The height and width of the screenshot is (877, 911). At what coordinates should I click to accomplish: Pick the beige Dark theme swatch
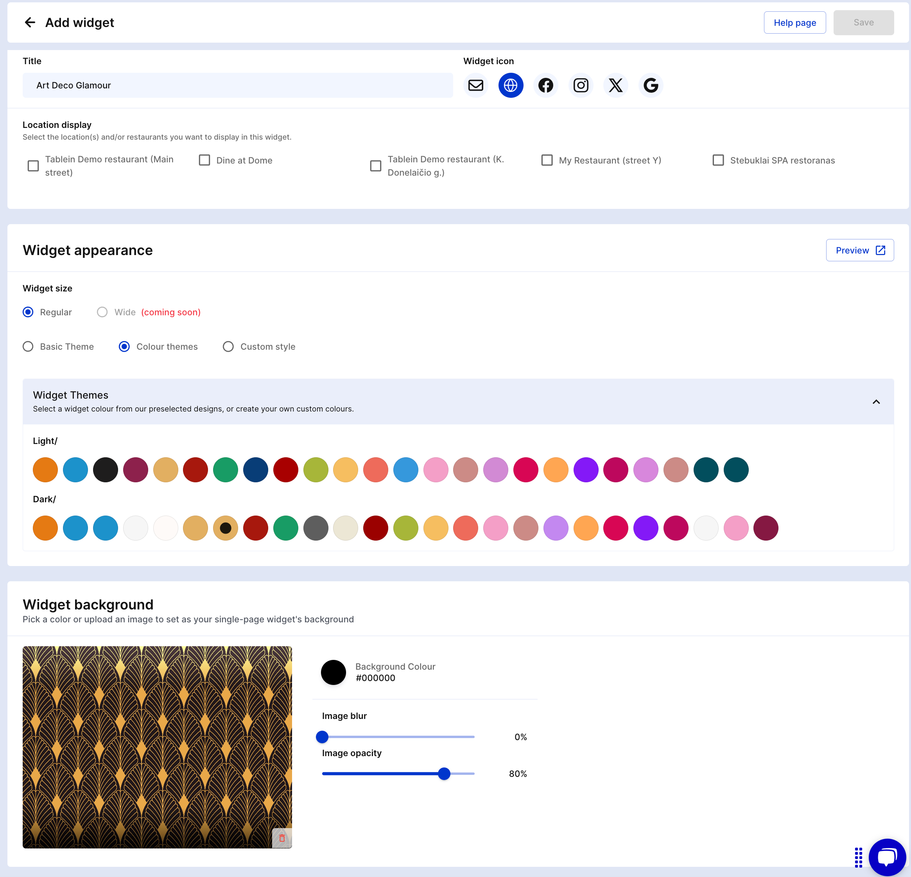pos(345,528)
